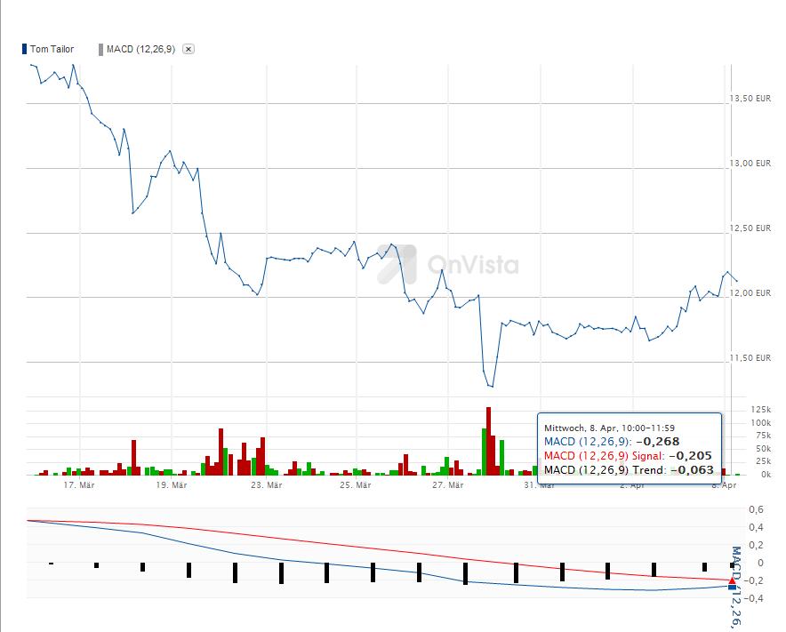Click the red signal line end marker
Image resolution: width=786 pixels, height=632 pixels.
pyautogui.click(x=733, y=580)
